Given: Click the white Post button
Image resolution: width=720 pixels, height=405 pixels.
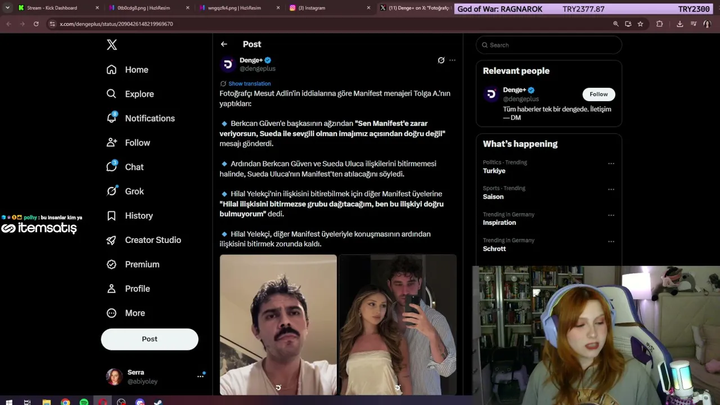Looking at the screenshot, I should pos(150,339).
